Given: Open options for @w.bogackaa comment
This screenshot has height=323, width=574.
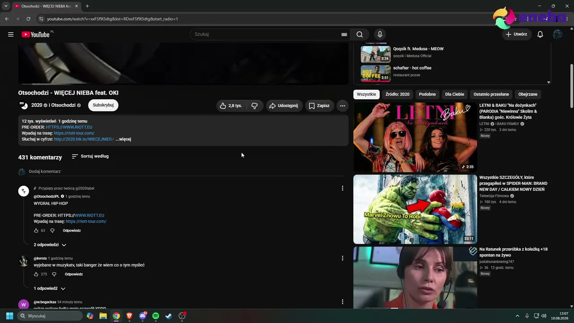Looking at the screenshot, I should coord(343,302).
